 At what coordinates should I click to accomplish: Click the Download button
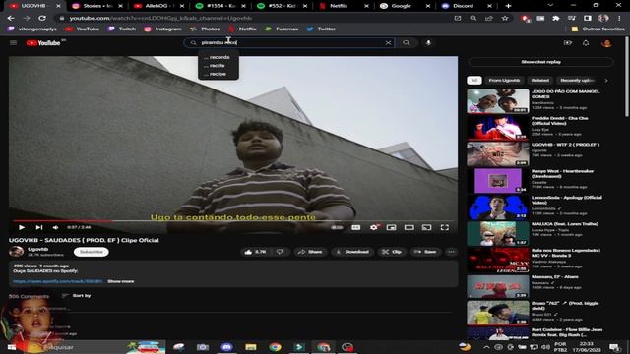point(352,252)
